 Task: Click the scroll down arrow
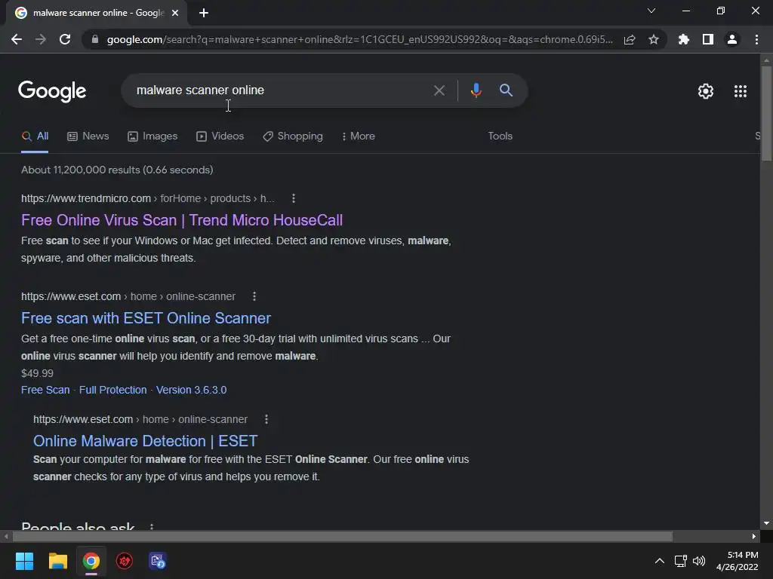tap(766, 523)
